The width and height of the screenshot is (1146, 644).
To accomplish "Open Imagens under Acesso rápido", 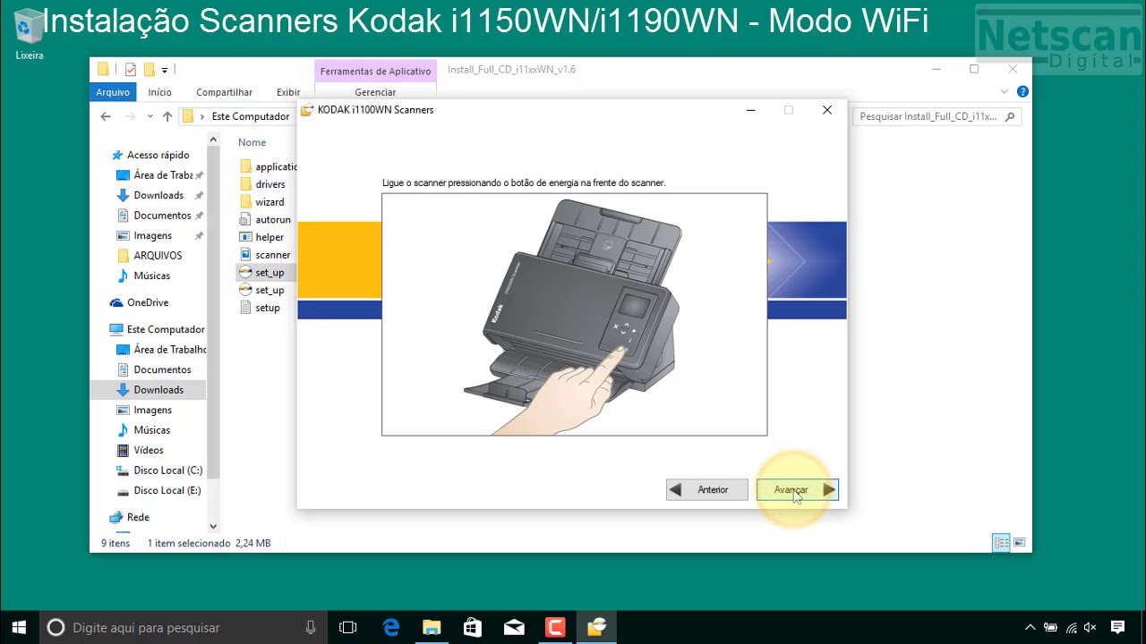I will tap(152, 235).
